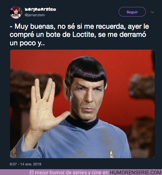This screenshot has height=175, width=162.
Task: Visit the HUMORENSERIE.COM watermark text
Action: [136, 172]
